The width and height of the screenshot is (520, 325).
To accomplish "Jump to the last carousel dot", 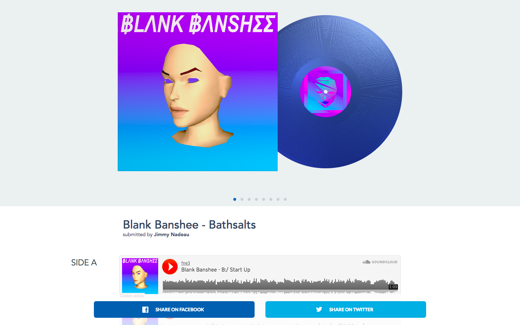I will click(x=285, y=199).
